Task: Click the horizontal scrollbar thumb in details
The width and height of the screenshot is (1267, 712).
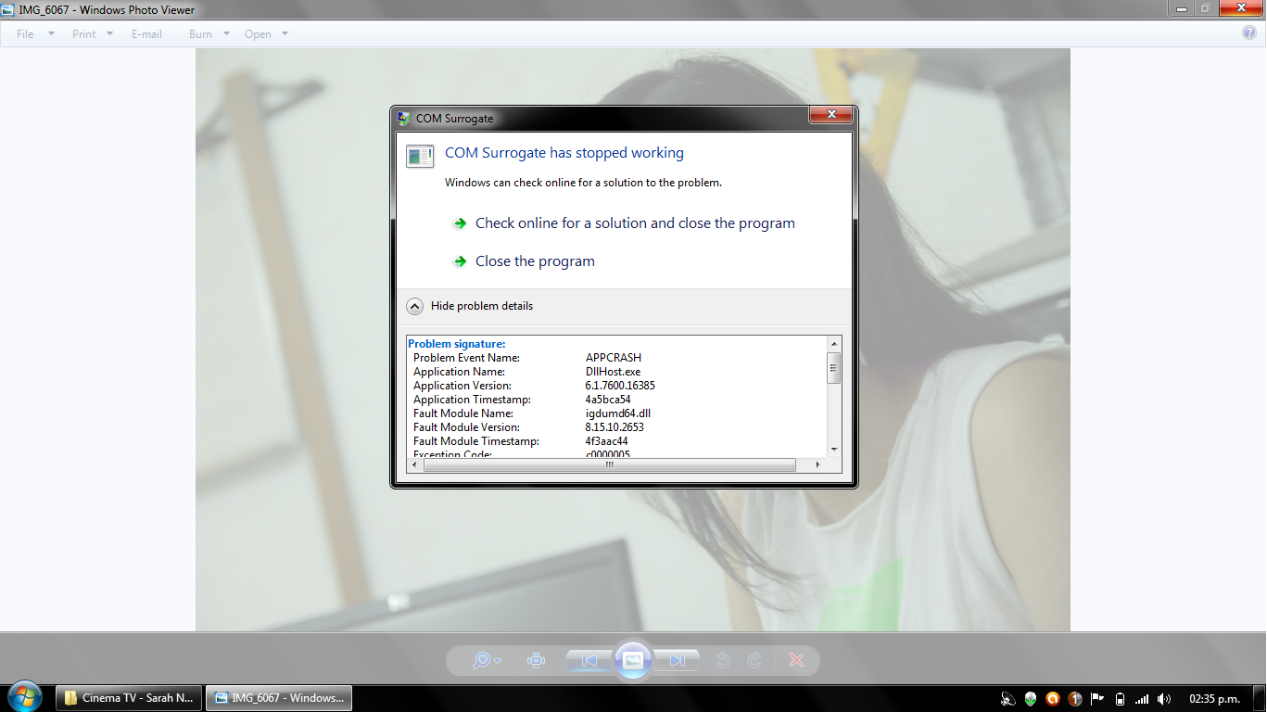Action: coord(609,465)
